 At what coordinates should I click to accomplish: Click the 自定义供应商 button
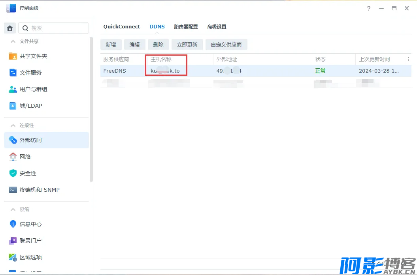point(226,45)
